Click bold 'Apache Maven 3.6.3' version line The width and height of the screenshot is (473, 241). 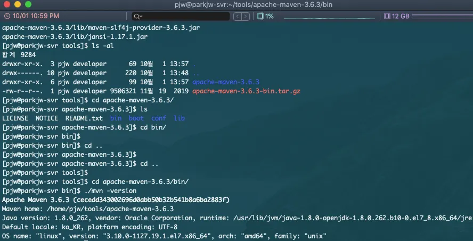pos(116,199)
